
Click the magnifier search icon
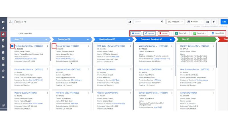162,22
